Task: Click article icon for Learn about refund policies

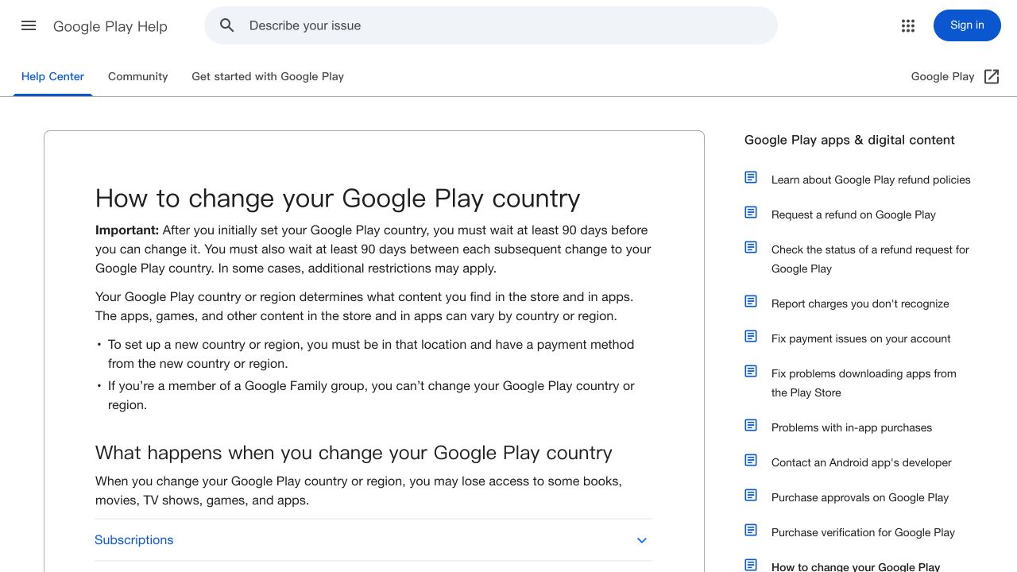Action: point(751,177)
